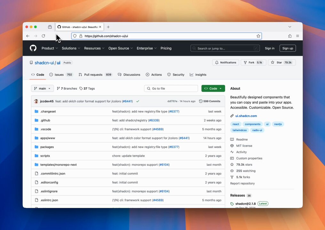
Task: Click the GitHub Octocat logo
Action: [33, 48]
